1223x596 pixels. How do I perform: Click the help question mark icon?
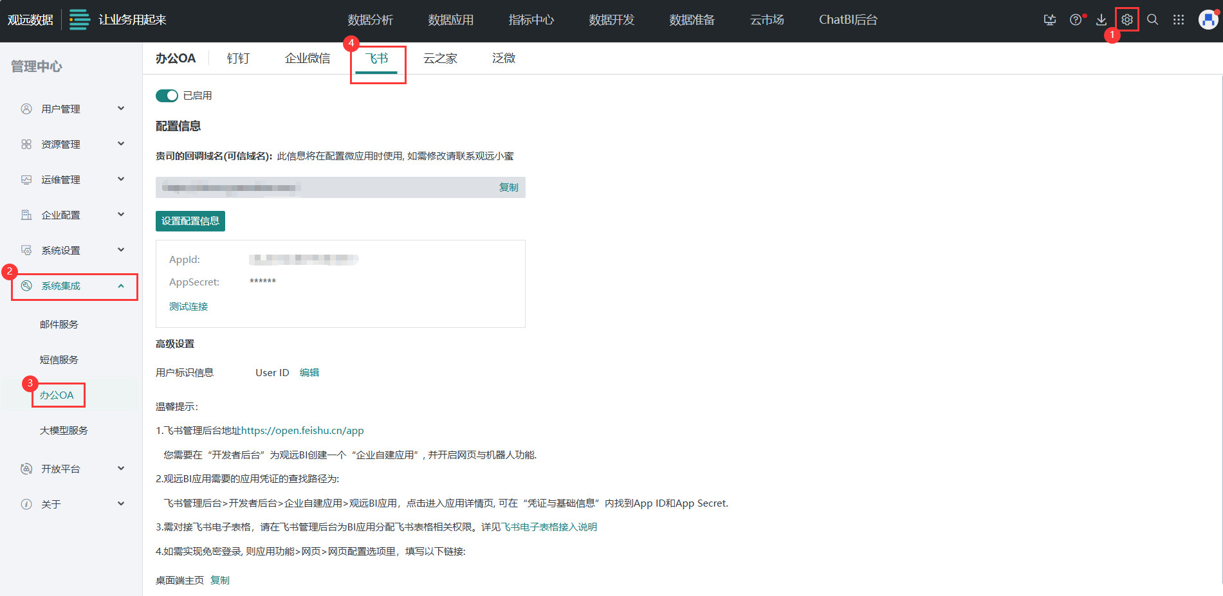(1075, 20)
